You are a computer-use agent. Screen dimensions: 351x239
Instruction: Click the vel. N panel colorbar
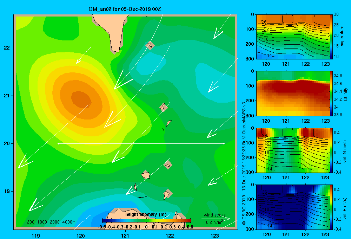[331, 150]
